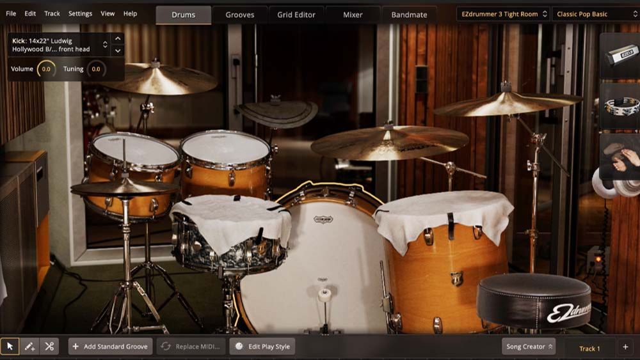
Task: Click the towel-covered snare drum
Action: (x=230, y=235)
